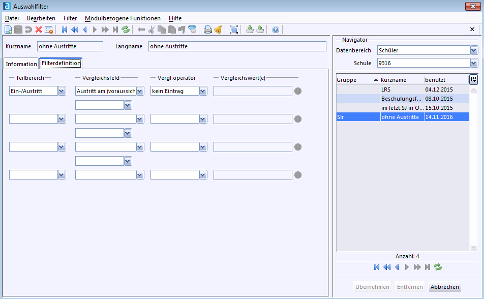Click the double-right fast-forward icon in main toolbar
The height and width of the screenshot is (299, 484).
pyautogui.click(x=105, y=29)
